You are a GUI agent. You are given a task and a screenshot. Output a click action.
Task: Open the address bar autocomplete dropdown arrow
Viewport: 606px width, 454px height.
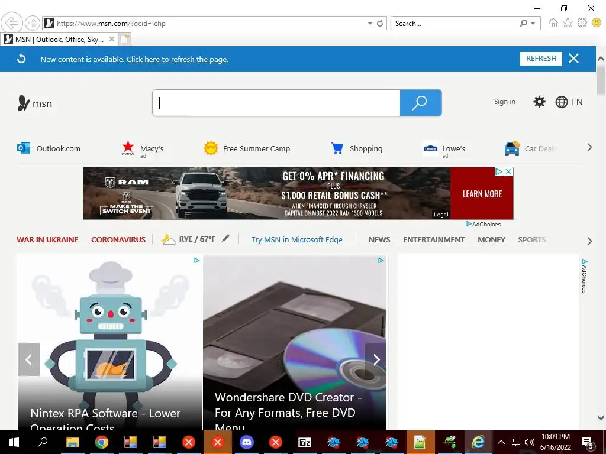coord(370,24)
